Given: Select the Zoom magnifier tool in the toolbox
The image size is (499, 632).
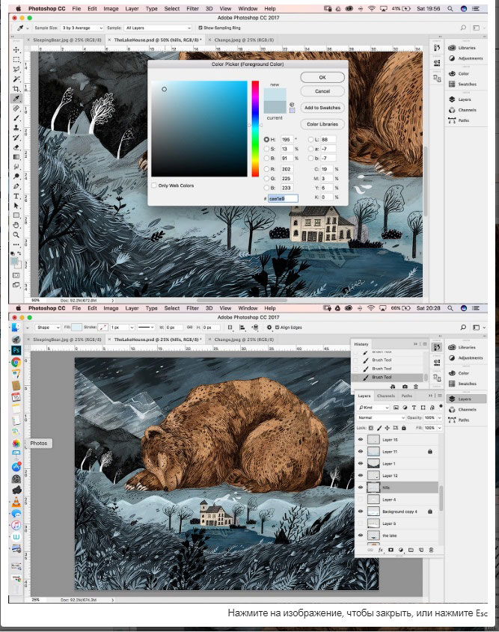Looking at the screenshot, I should [16, 235].
